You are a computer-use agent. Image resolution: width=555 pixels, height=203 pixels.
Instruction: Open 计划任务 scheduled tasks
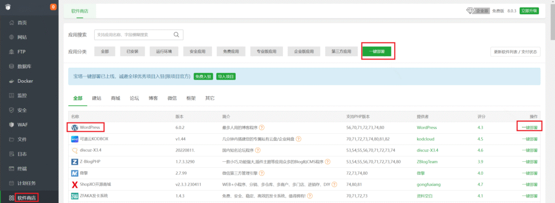coord(27,183)
